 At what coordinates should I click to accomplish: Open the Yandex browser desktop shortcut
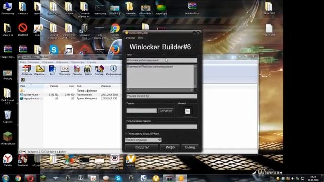click(x=8, y=160)
